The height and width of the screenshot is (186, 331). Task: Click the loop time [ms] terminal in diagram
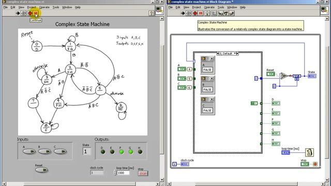click(285, 152)
